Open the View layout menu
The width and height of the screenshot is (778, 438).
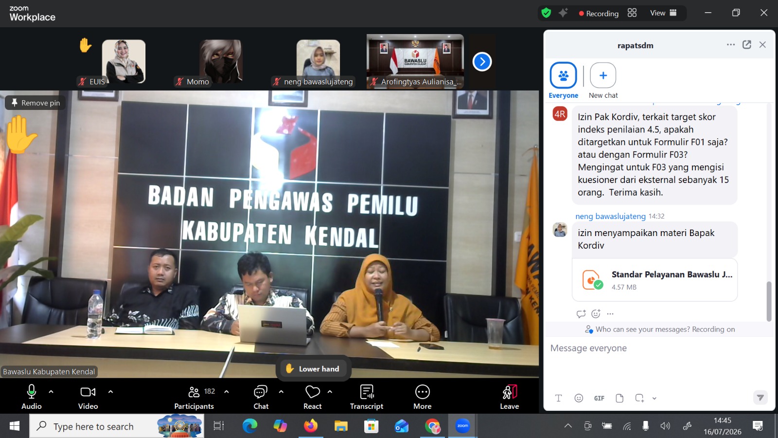pyautogui.click(x=663, y=13)
